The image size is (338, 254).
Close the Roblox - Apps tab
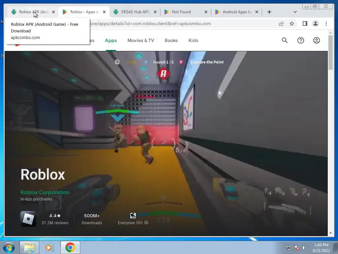click(x=104, y=12)
